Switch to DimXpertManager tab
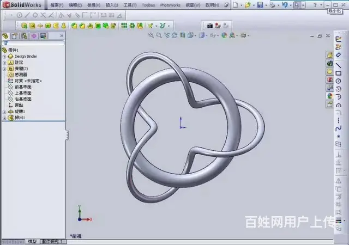Screen dimensions: 349x245 coord(34,36)
